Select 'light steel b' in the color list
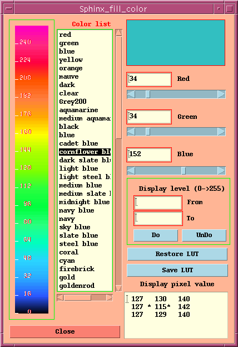Image resolution: width=238 pixels, height=347 pixels. (x=85, y=177)
